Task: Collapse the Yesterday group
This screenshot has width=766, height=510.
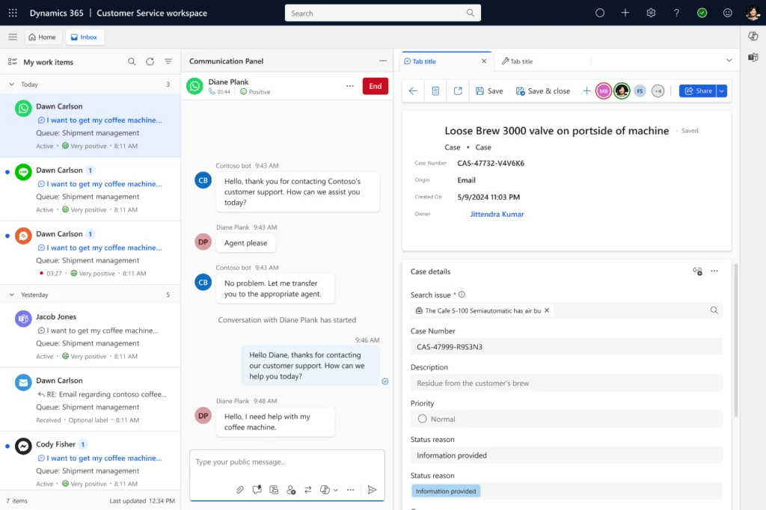Action: click(x=11, y=295)
